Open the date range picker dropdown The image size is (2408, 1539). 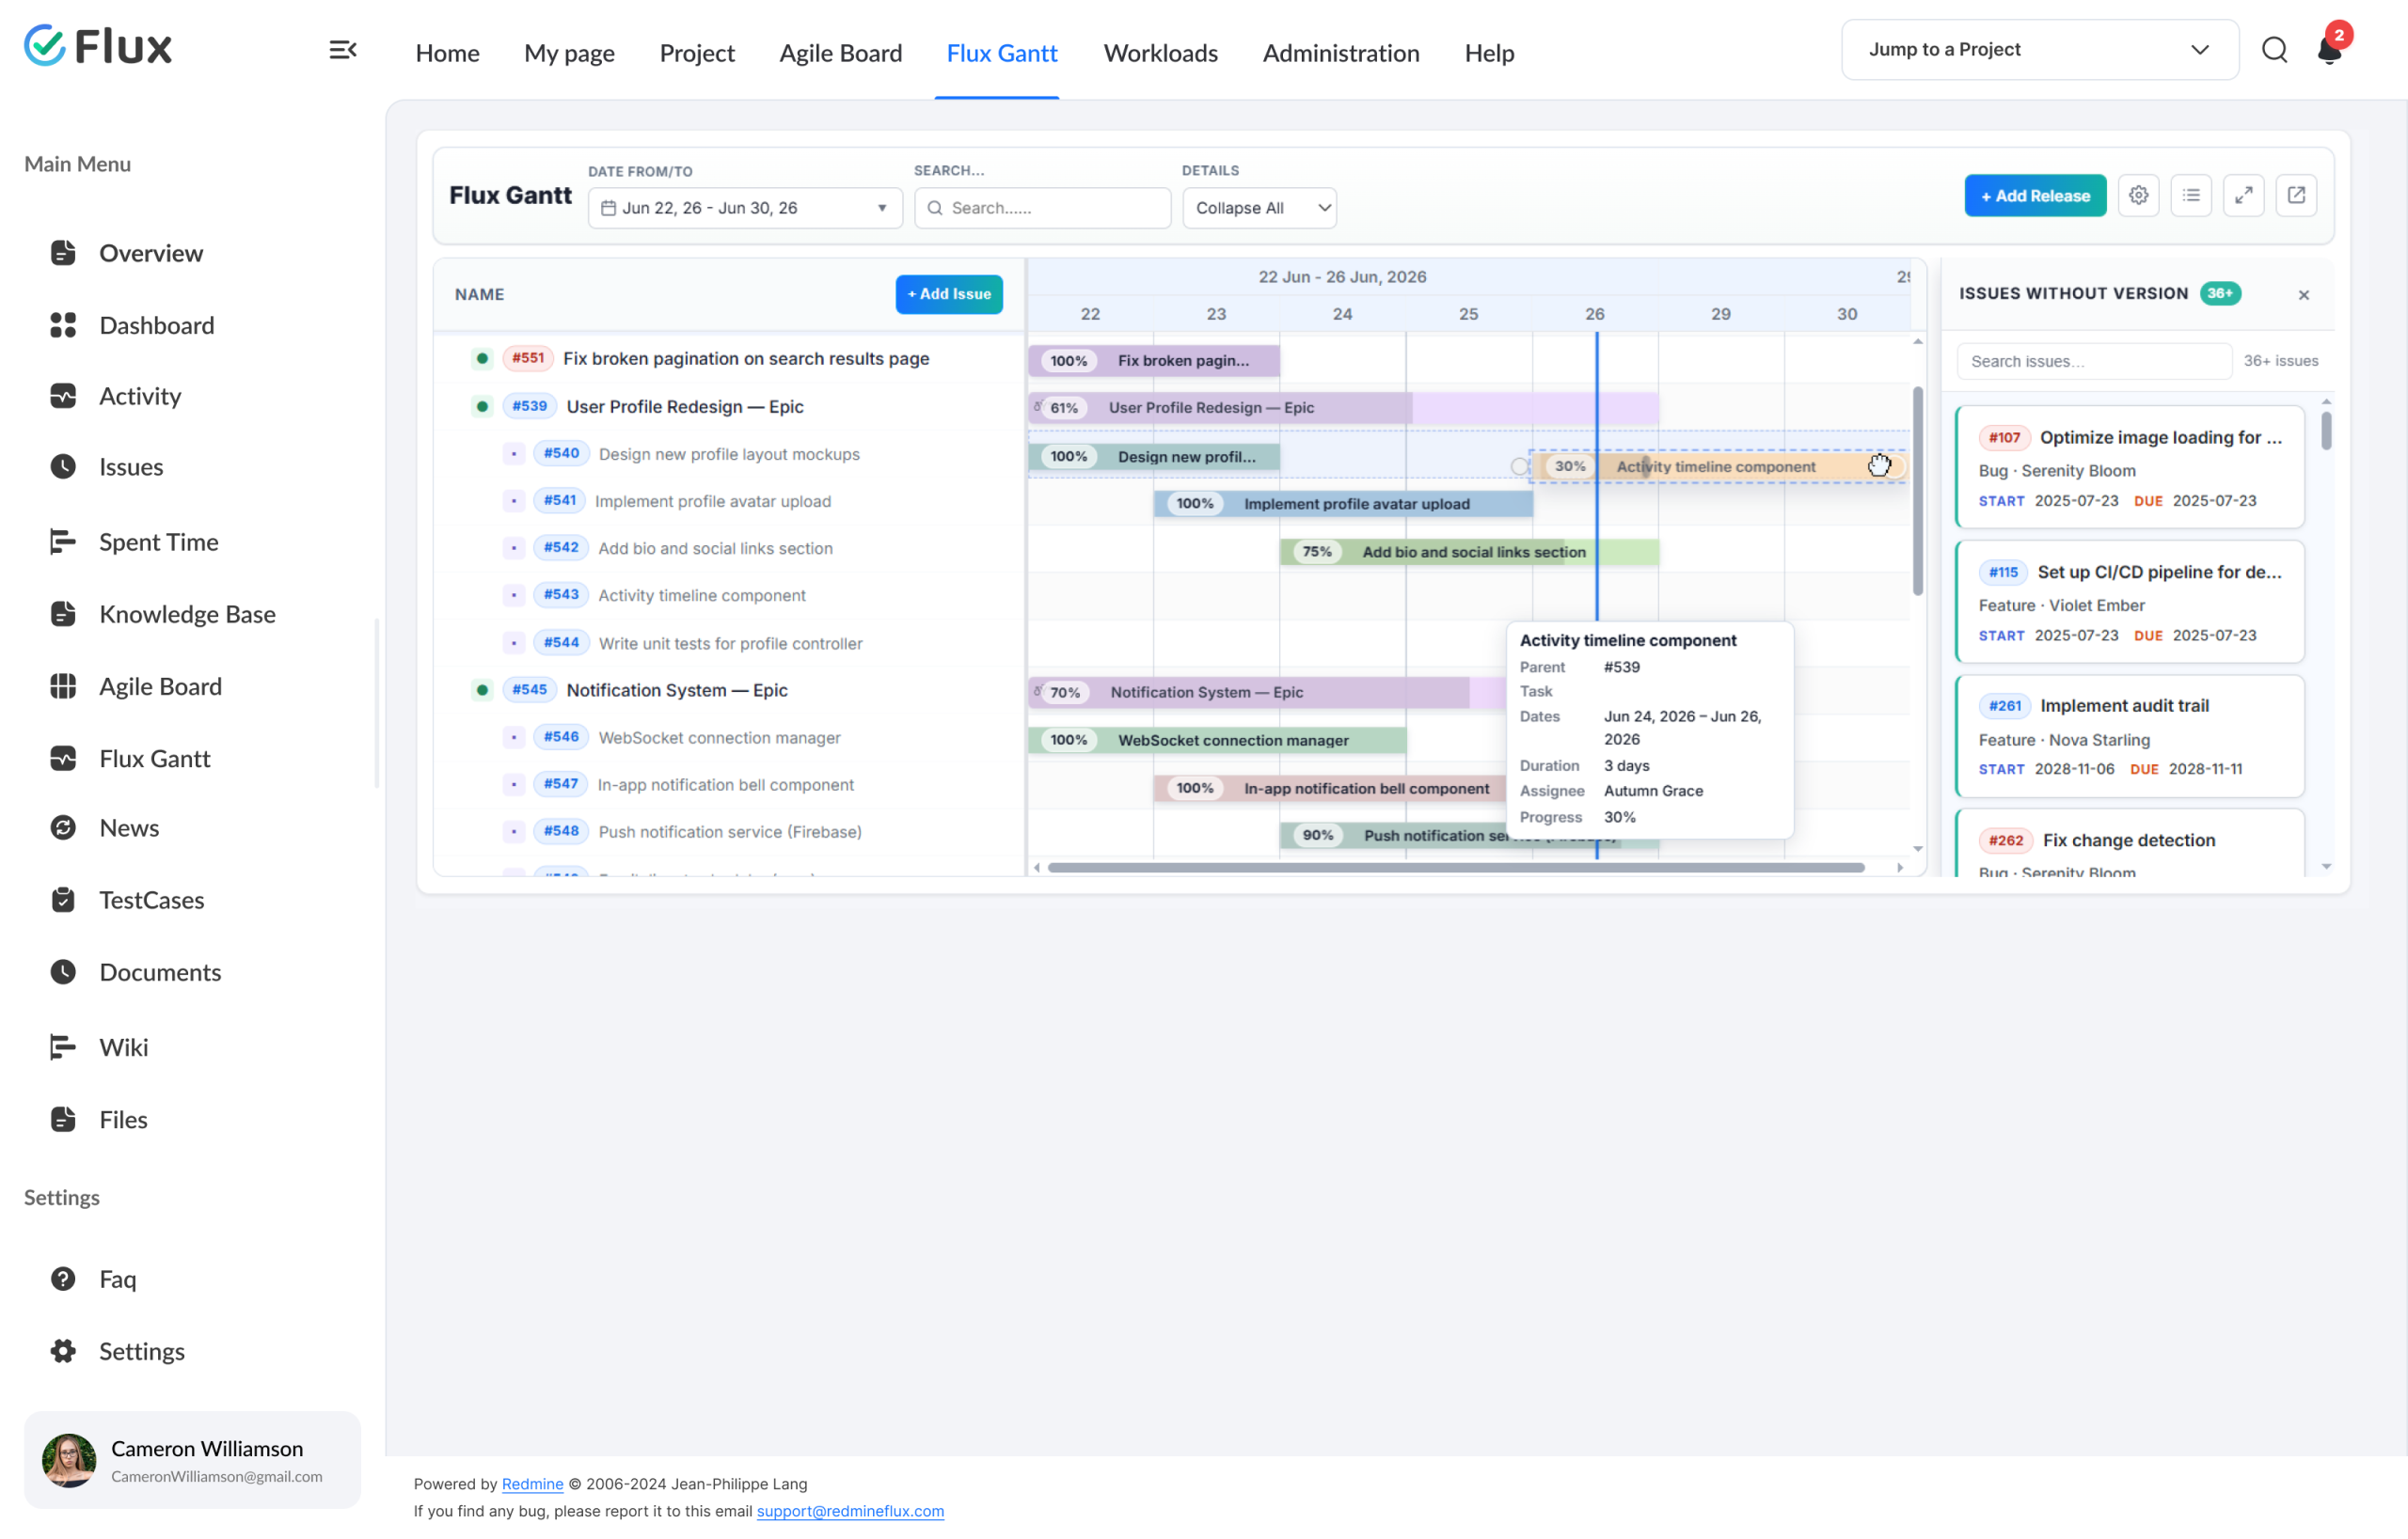point(745,208)
